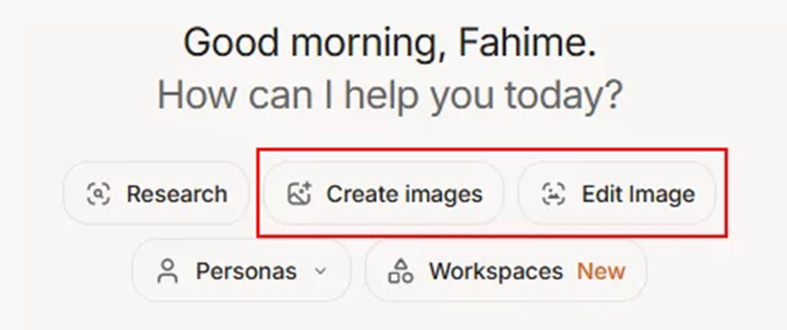Open the Workspaces feature

click(506, 271)
